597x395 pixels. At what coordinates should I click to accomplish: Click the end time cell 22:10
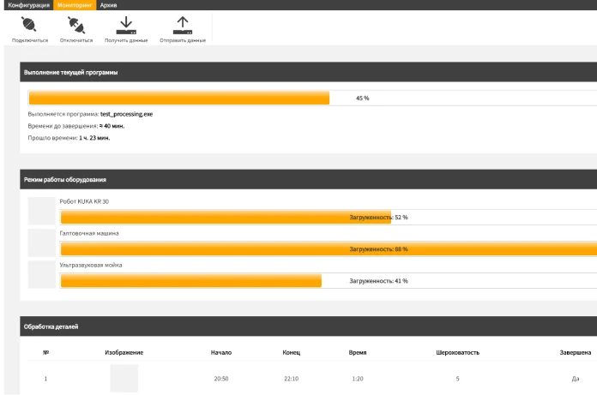292,379
